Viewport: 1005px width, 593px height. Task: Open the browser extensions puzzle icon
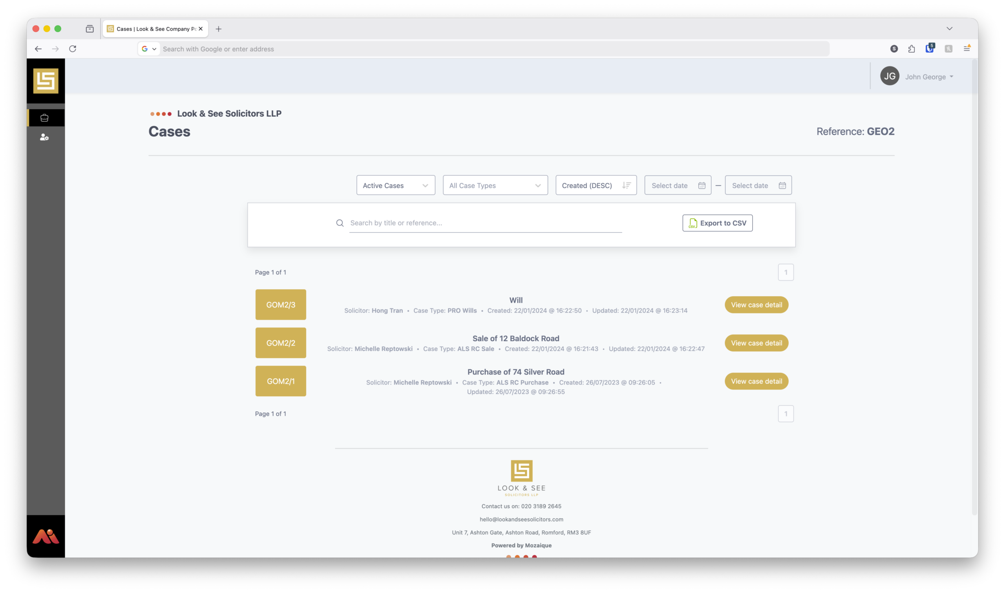pos(912,49)
